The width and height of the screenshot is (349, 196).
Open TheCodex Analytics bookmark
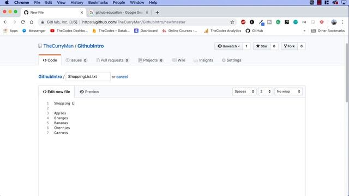(222, 30)
